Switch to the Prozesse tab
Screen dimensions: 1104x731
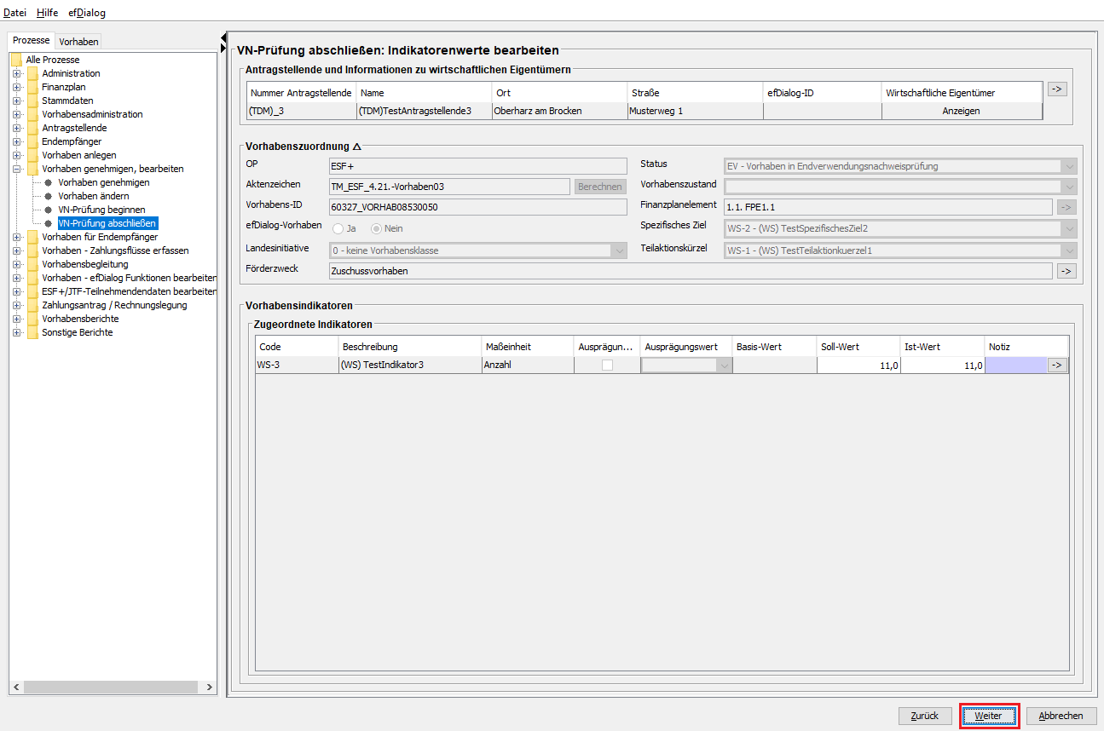click(32, 41)
